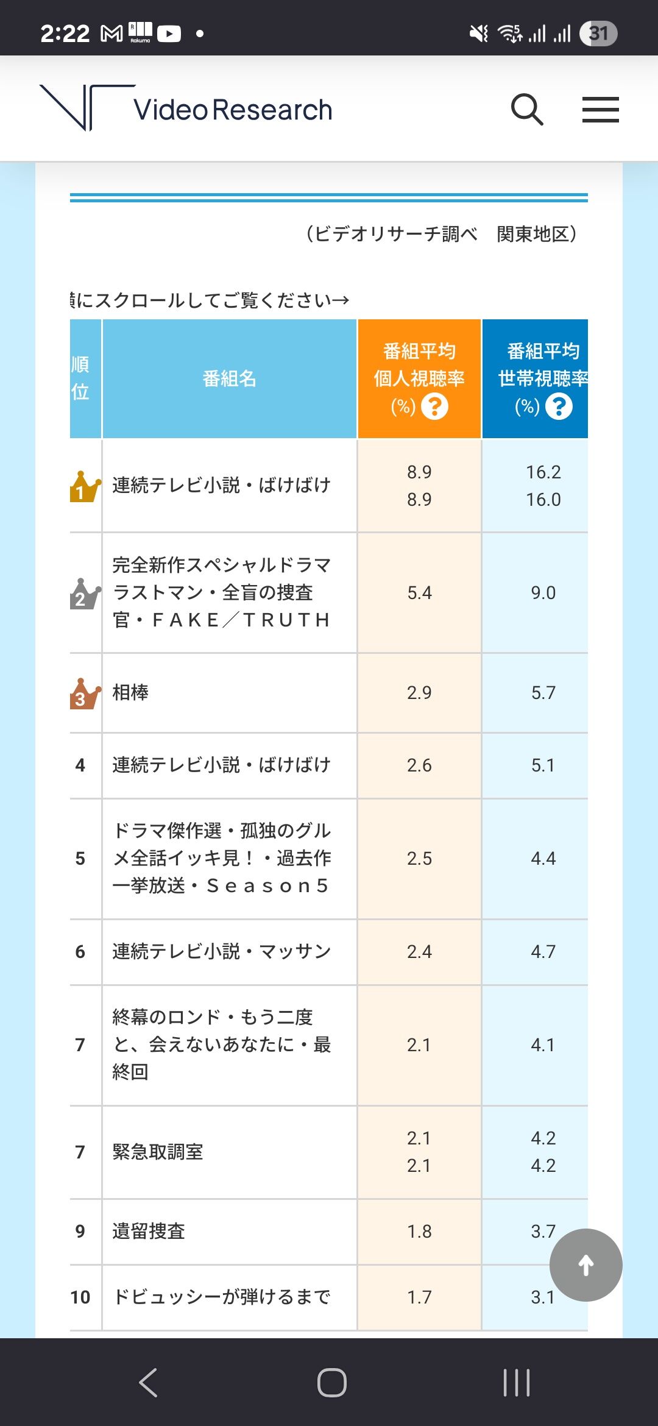658x1426 pixels.
Task: Open the recent apps navigation button
Action: coord(517,1382)
